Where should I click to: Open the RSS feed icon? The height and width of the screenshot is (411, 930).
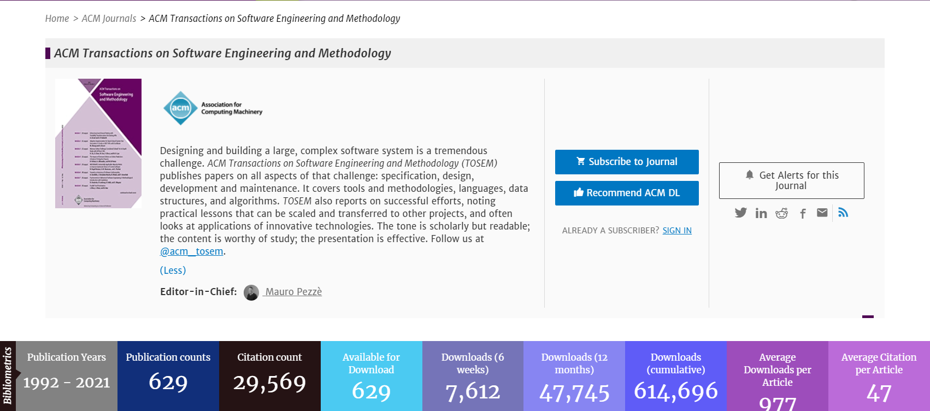(843, 213)
